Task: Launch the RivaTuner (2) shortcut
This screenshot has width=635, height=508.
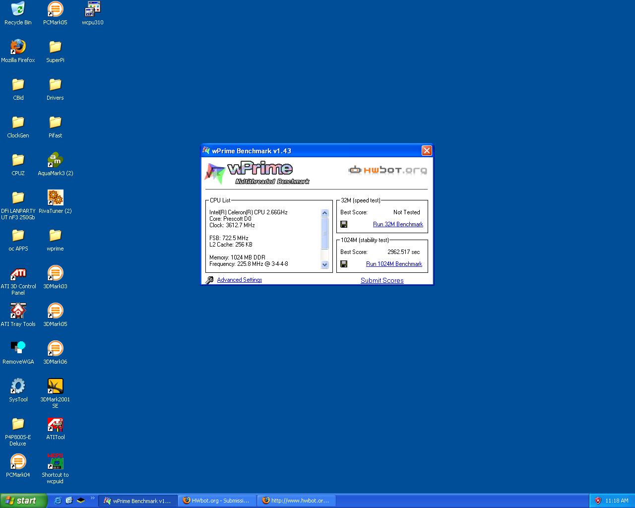Action: click(x=55, y=202)
